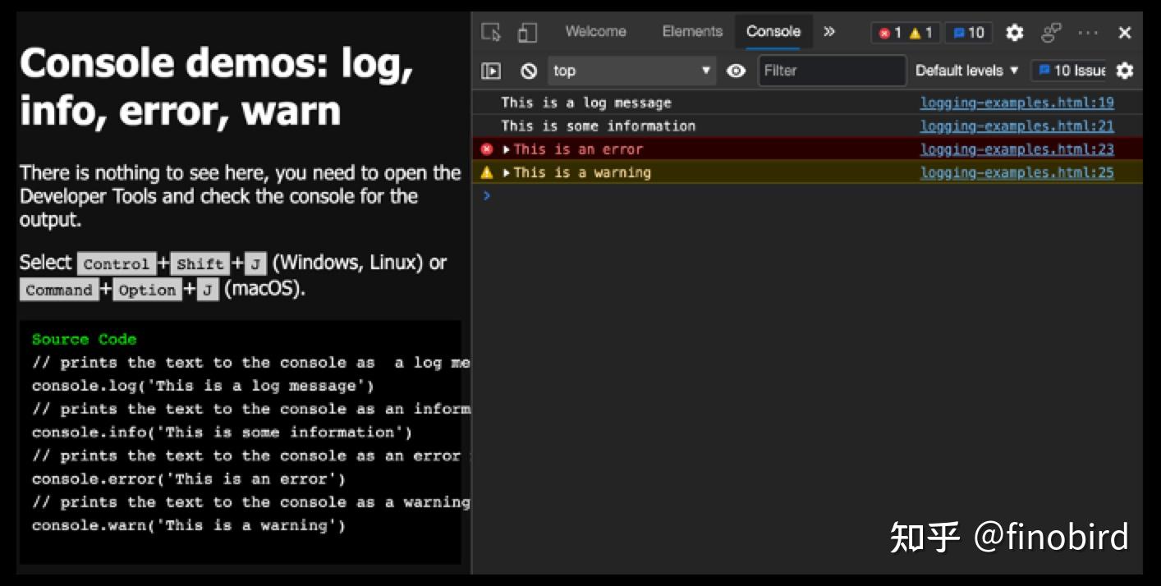Click the 'This is some information' console entry
Screen dimensions: 1161x586
pyautogui.click(x=598, y=126)
